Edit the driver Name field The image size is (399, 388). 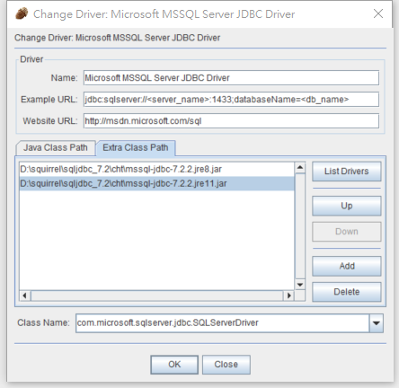coord(231,78)
